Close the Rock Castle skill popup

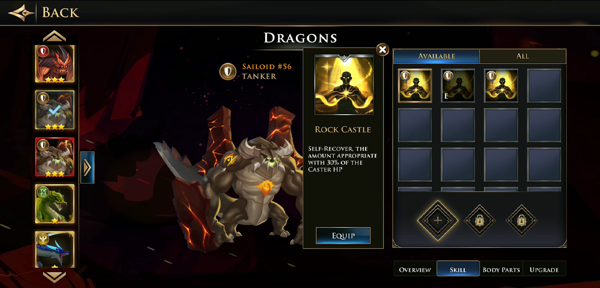click(x=382, y=49)
